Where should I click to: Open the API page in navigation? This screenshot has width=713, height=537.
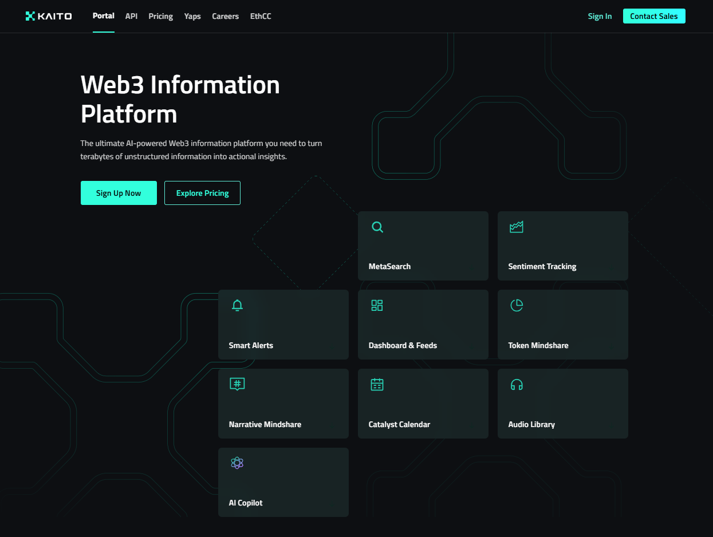132,16
